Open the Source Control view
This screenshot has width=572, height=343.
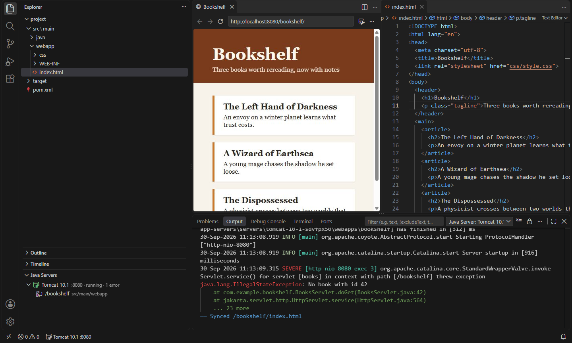tap(10, 44)
